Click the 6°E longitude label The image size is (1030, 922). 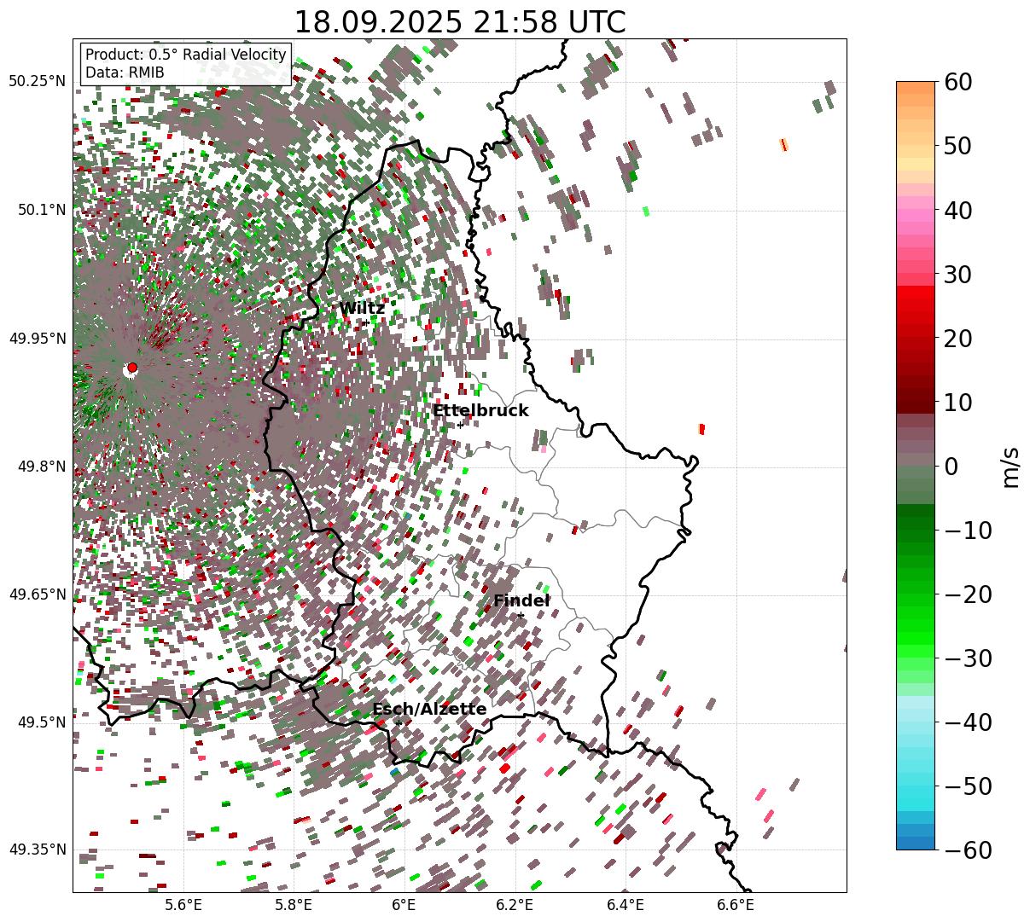click(404, 905)
